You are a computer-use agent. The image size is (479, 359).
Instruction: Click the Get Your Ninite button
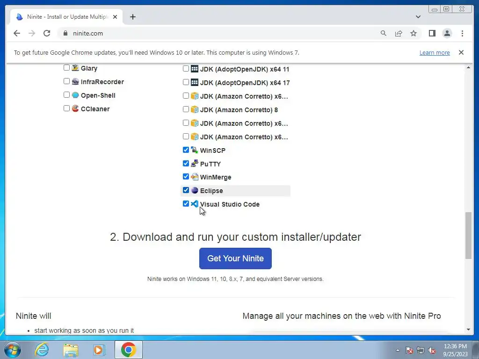click(235, 258)
